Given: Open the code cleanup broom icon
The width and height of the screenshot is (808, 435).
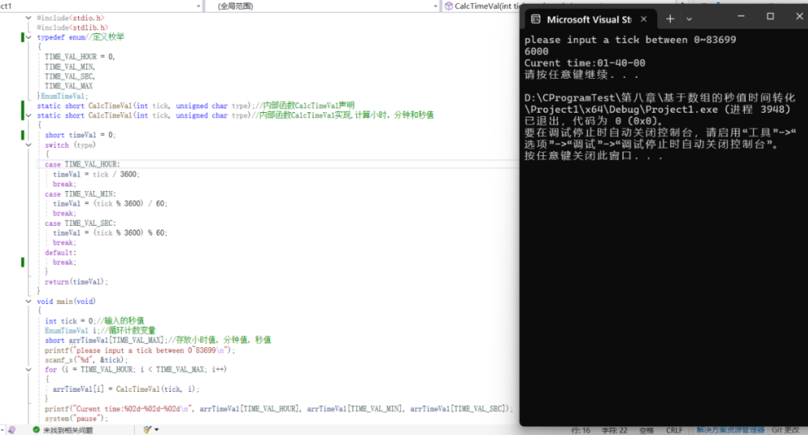Looking at the screenshot, I should [x=148, y=430].
